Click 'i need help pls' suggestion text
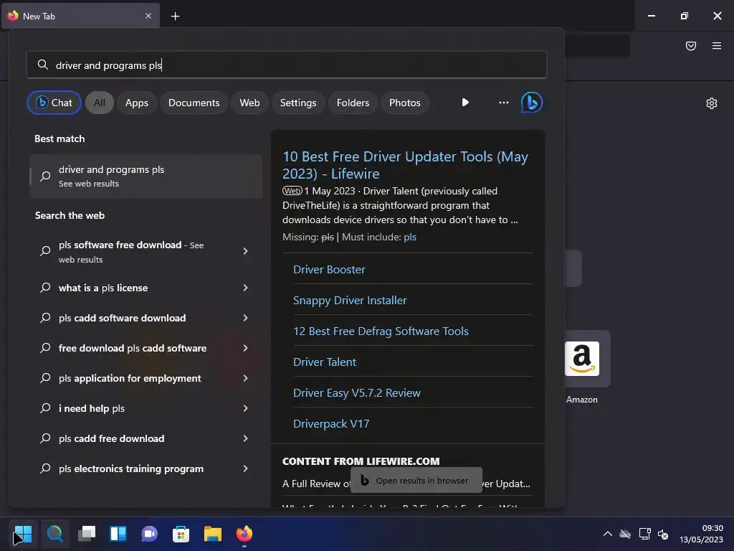Image resolution: width=734 pixels, height=551 pixels. 91,408
